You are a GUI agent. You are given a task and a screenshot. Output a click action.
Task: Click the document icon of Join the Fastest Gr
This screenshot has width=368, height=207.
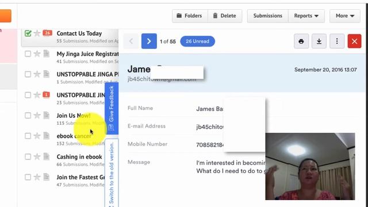46,177
